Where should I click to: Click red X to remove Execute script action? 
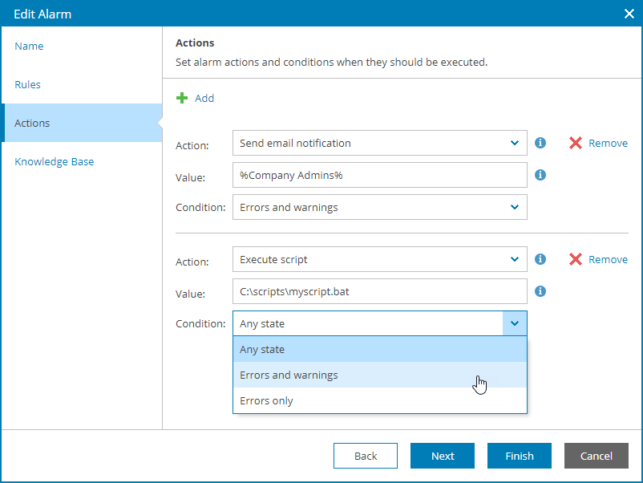click(x=575, y=259)
